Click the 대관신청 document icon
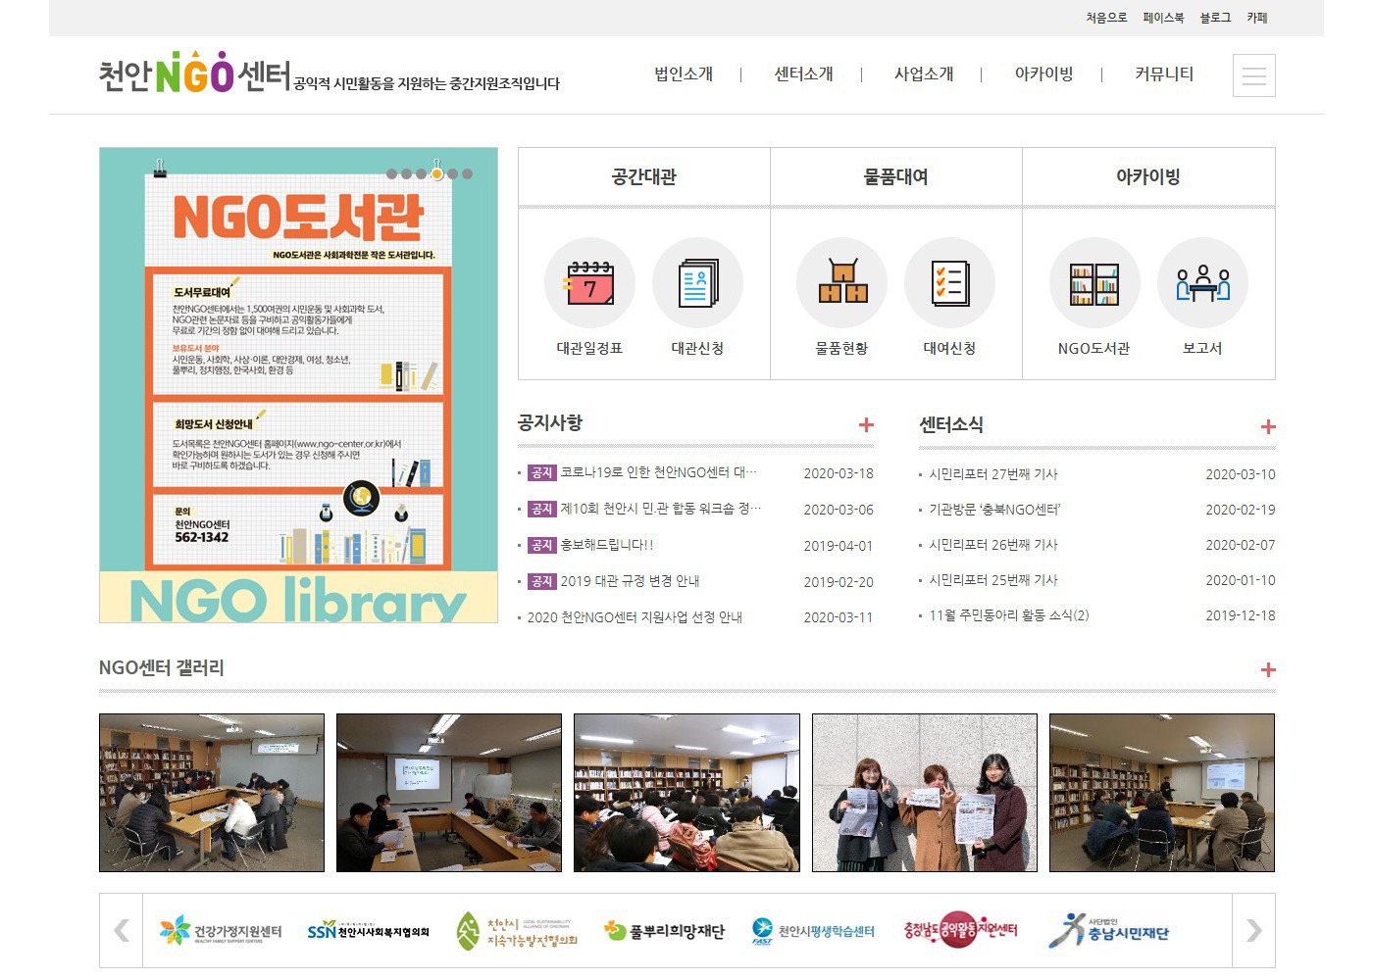 point(697,283)
